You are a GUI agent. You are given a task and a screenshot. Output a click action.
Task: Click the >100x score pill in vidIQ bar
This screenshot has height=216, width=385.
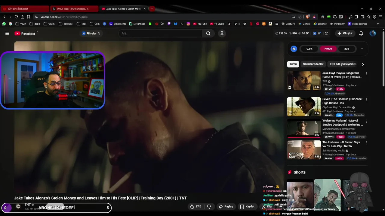[x=328, y=49]
